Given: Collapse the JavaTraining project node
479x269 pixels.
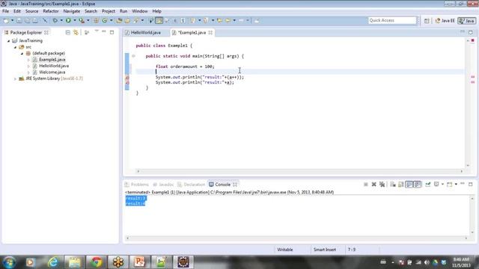Looking at the screenshot, I should pos(8,40).
